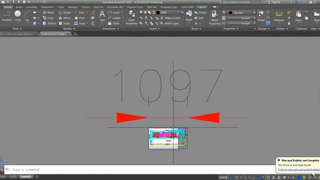
Task: Expand the Modify panel
Action: point(69,29)
